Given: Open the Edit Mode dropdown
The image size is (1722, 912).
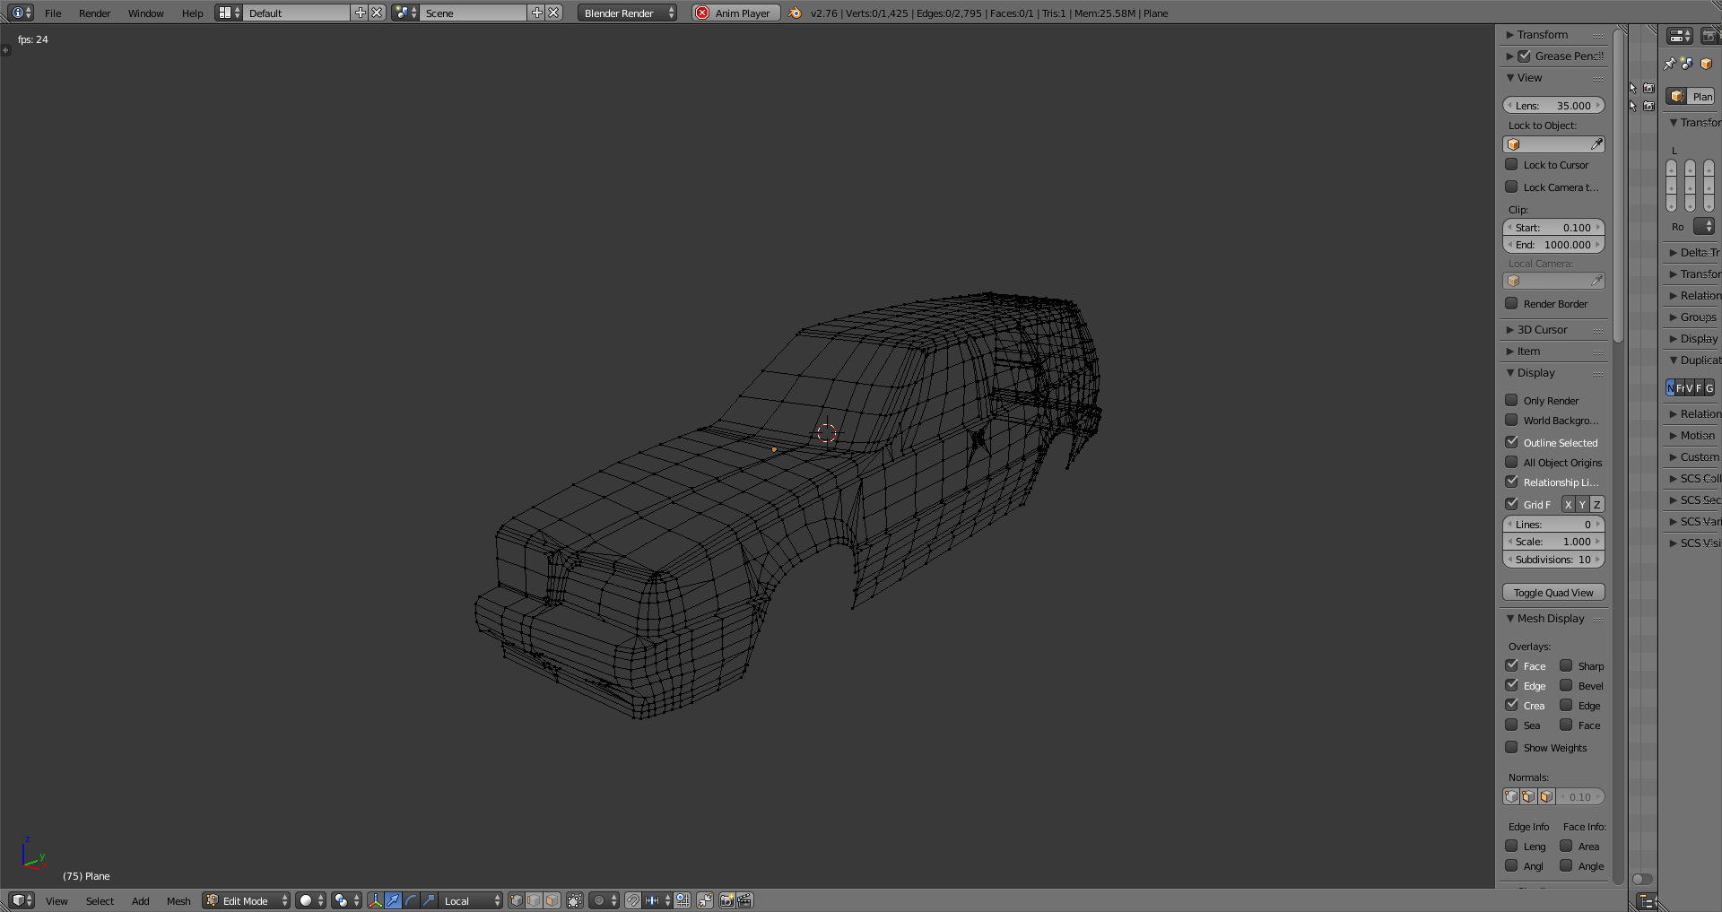Looking at the screenshot, I should coord(247,900).
